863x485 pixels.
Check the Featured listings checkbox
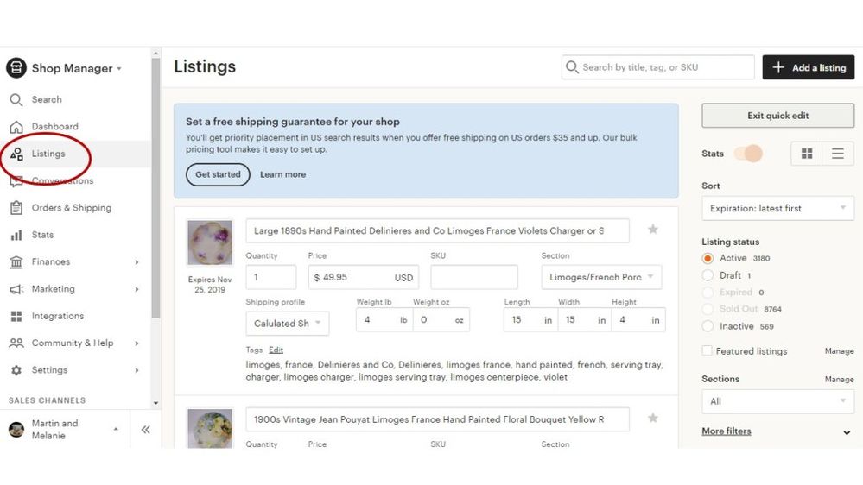(x=708, y=351)
